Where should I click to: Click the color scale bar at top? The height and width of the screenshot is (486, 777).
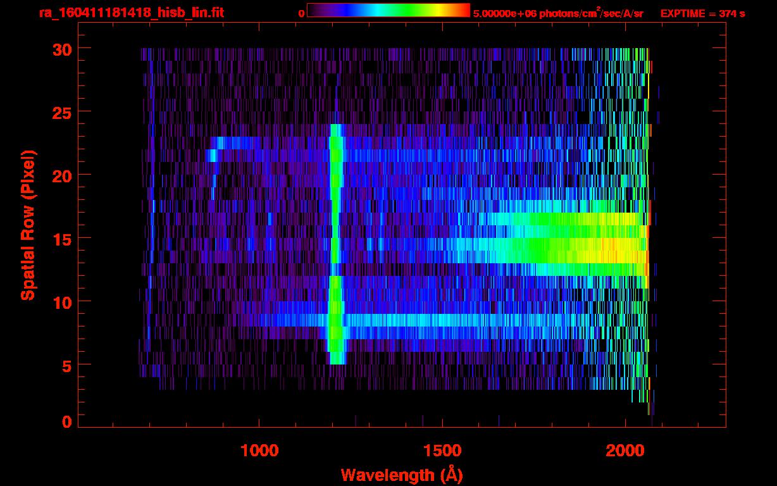[388, 10]
